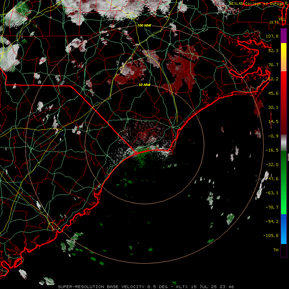Select the -94.2 velocity scale value
Viewport: 289px width, 289px height.
pyautogui.click(x=272, y=222)
